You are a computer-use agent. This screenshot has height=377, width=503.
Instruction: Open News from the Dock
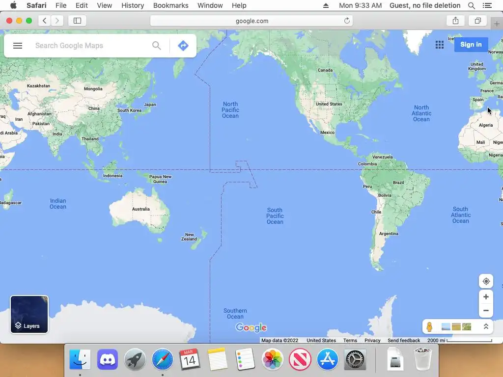(300, 359)
